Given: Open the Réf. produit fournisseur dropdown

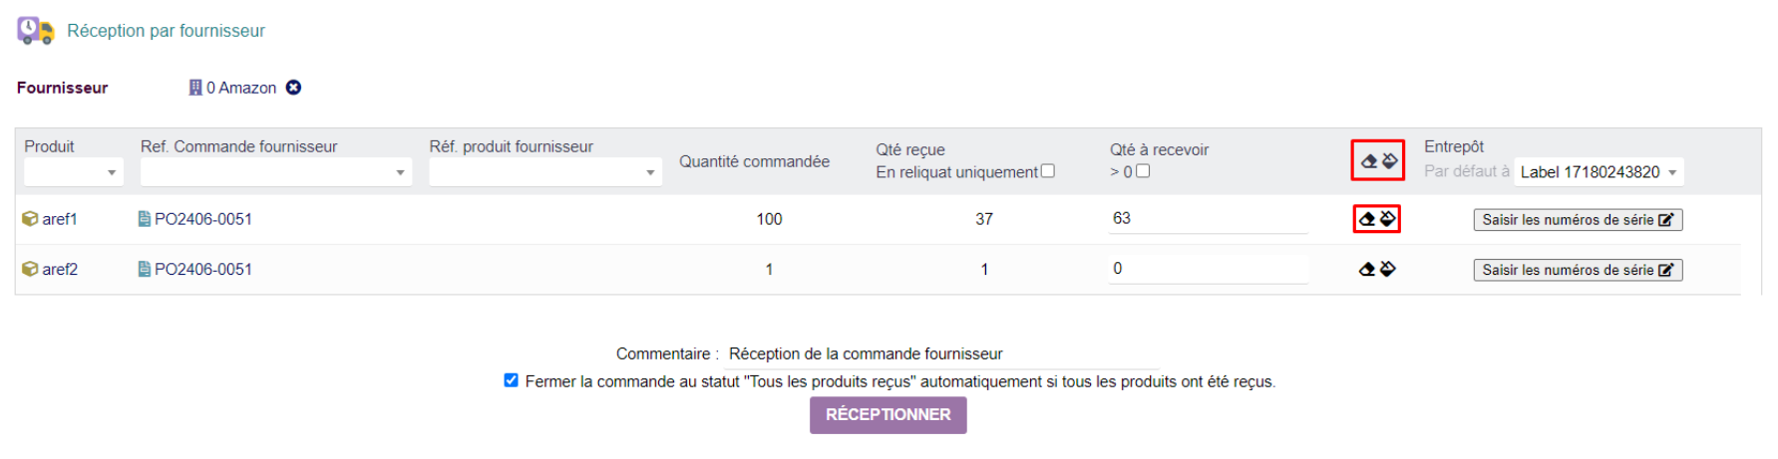Looking at the screenshot, I should tap(545, 172).
